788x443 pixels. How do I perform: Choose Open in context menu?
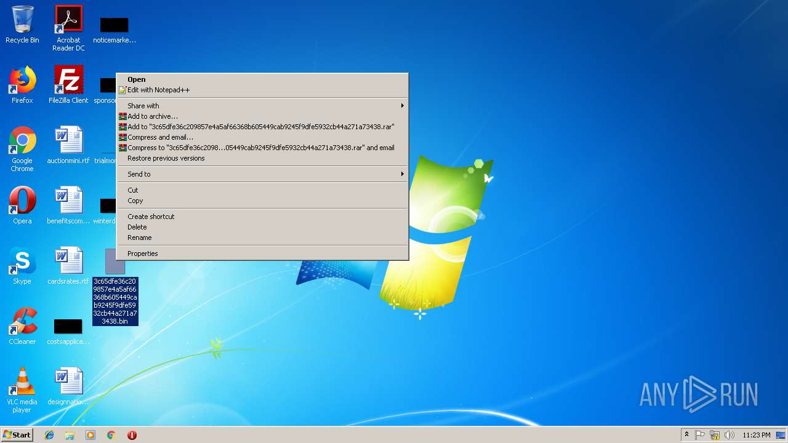(x=262, y=79)
